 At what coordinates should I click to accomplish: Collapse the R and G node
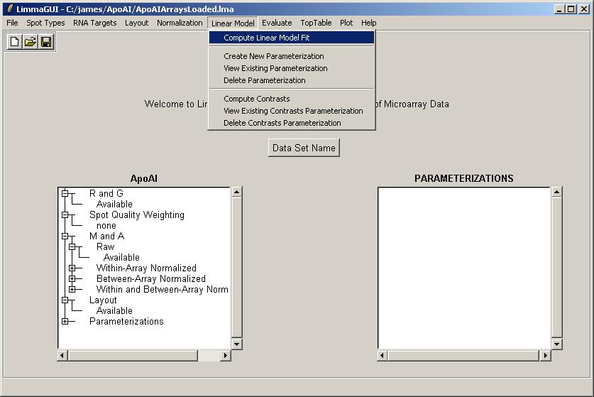click(65, 193)
